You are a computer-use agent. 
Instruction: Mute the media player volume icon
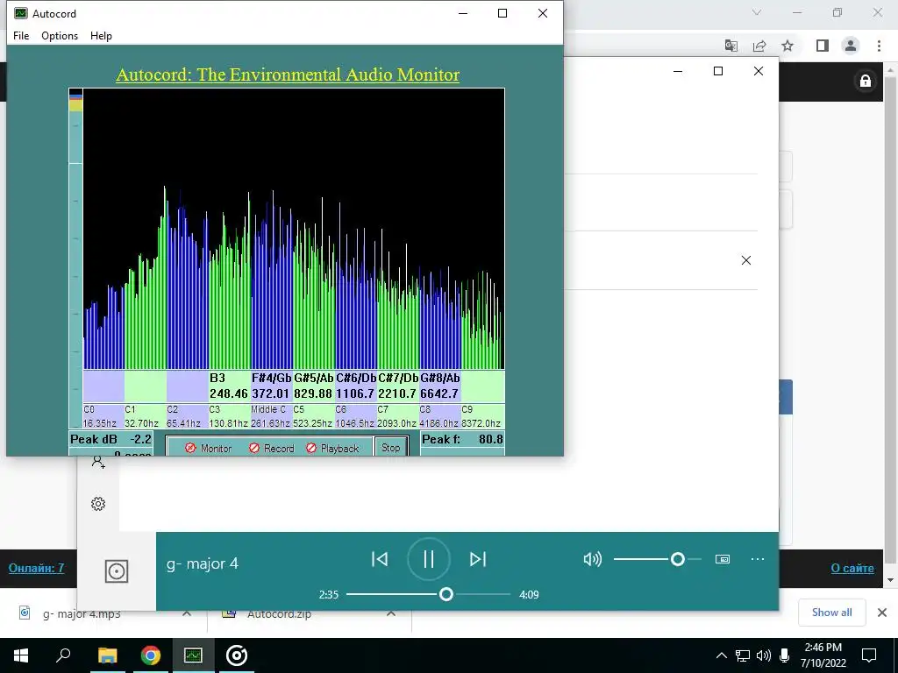592,559
